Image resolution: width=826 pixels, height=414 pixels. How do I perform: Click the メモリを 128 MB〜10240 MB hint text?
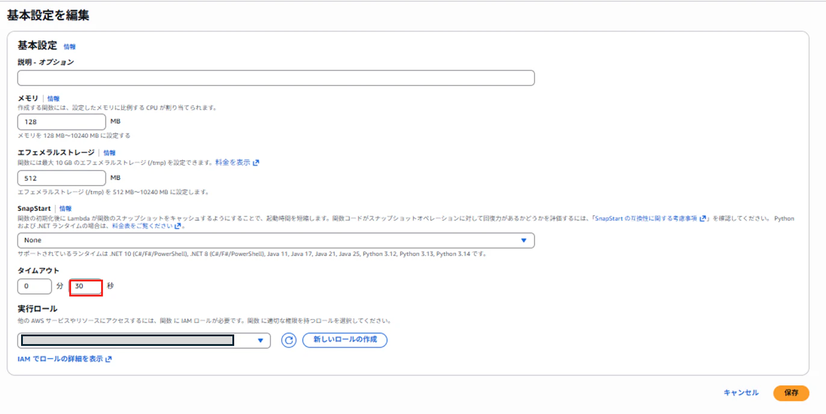point(74,136)
